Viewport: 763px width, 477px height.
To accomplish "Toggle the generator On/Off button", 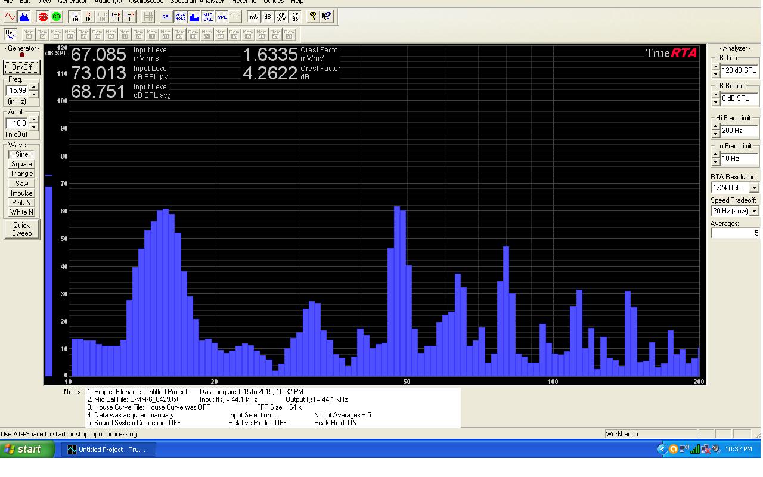I will [x=21, y=67].
